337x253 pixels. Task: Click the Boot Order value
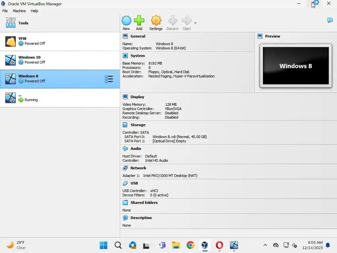click(x=169, y=72)
